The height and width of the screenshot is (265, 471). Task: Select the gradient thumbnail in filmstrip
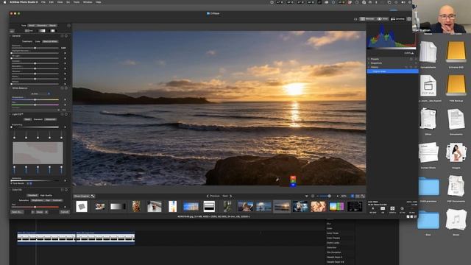point(118,207)
